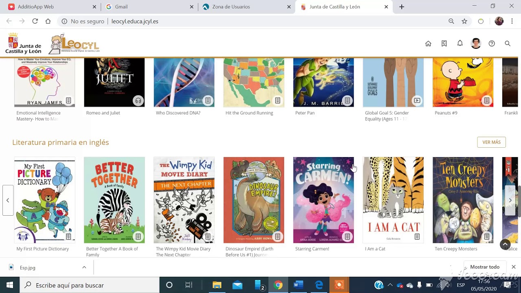Image resolution: width=521 pixels, height=293 pixels.
Task: Open the Mail app in taskbar
Action: click(237, 285)
